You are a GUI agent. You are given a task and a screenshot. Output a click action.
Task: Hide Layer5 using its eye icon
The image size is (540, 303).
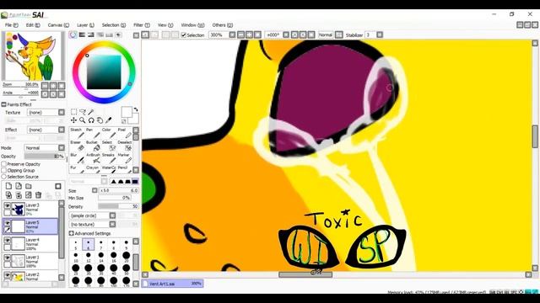(7, 223)
